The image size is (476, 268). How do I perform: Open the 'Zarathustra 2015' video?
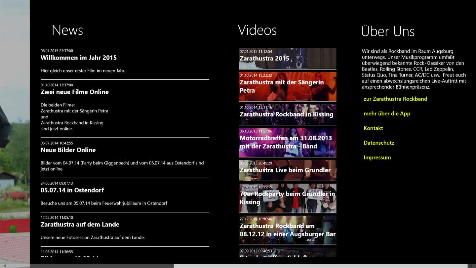pos(288,59)
